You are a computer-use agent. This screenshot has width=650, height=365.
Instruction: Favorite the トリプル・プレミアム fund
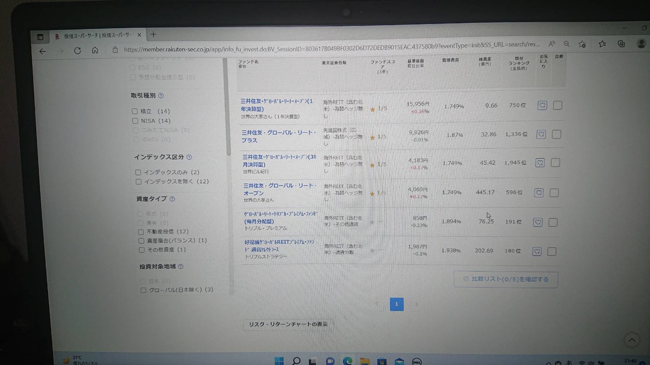538,222
